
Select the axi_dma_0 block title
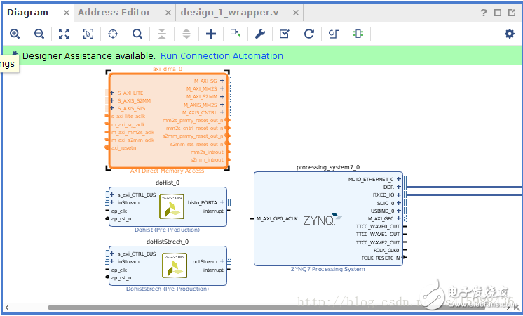tap(168, 69)
